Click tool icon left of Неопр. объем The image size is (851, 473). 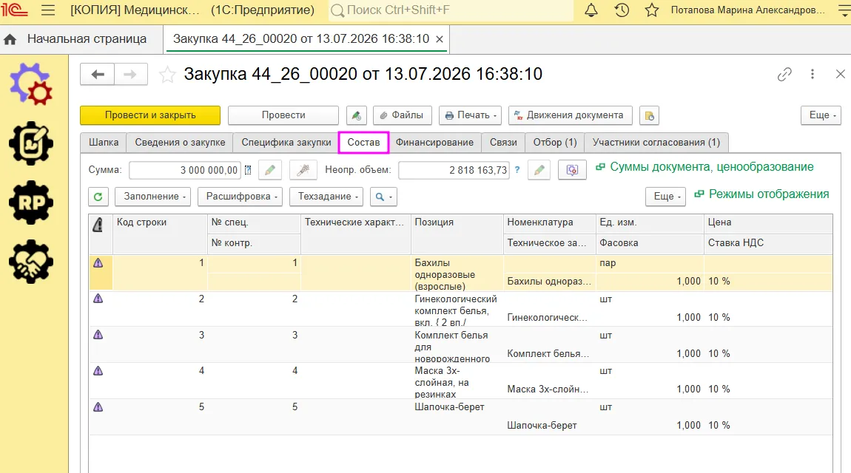coord(303,170)
